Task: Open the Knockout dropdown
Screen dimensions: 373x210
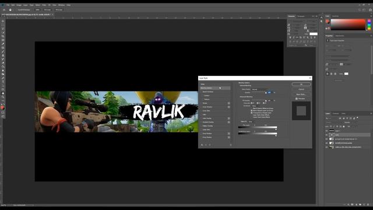Action: click(x=255, y=106)
